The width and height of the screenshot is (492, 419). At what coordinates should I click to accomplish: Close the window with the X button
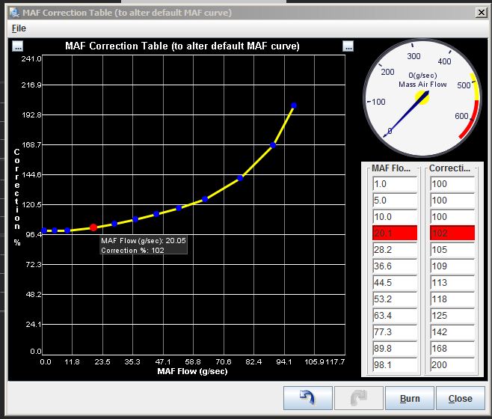(x=480, y=12)
